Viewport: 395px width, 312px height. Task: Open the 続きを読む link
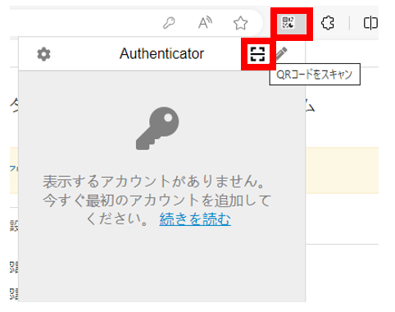coord(195,219)
